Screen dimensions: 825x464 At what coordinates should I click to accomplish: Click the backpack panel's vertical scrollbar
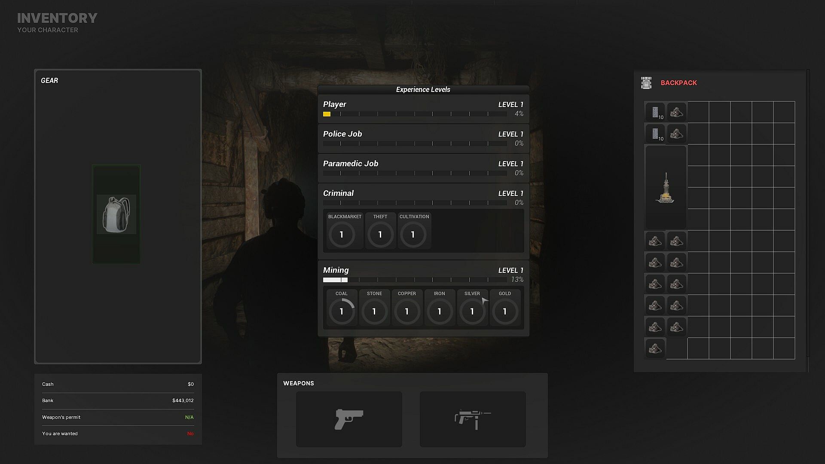click(x=808, y=215)
